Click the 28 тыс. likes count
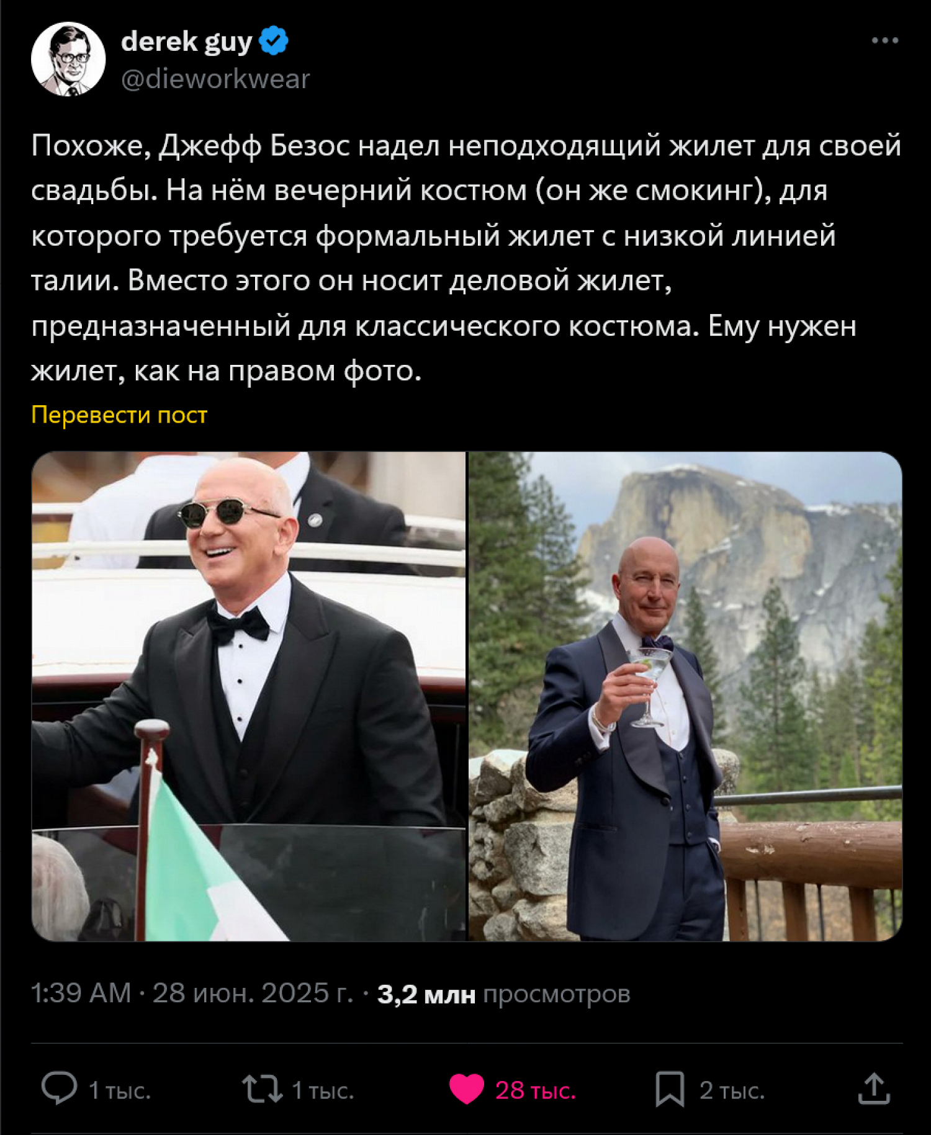 click(535, 1090)
